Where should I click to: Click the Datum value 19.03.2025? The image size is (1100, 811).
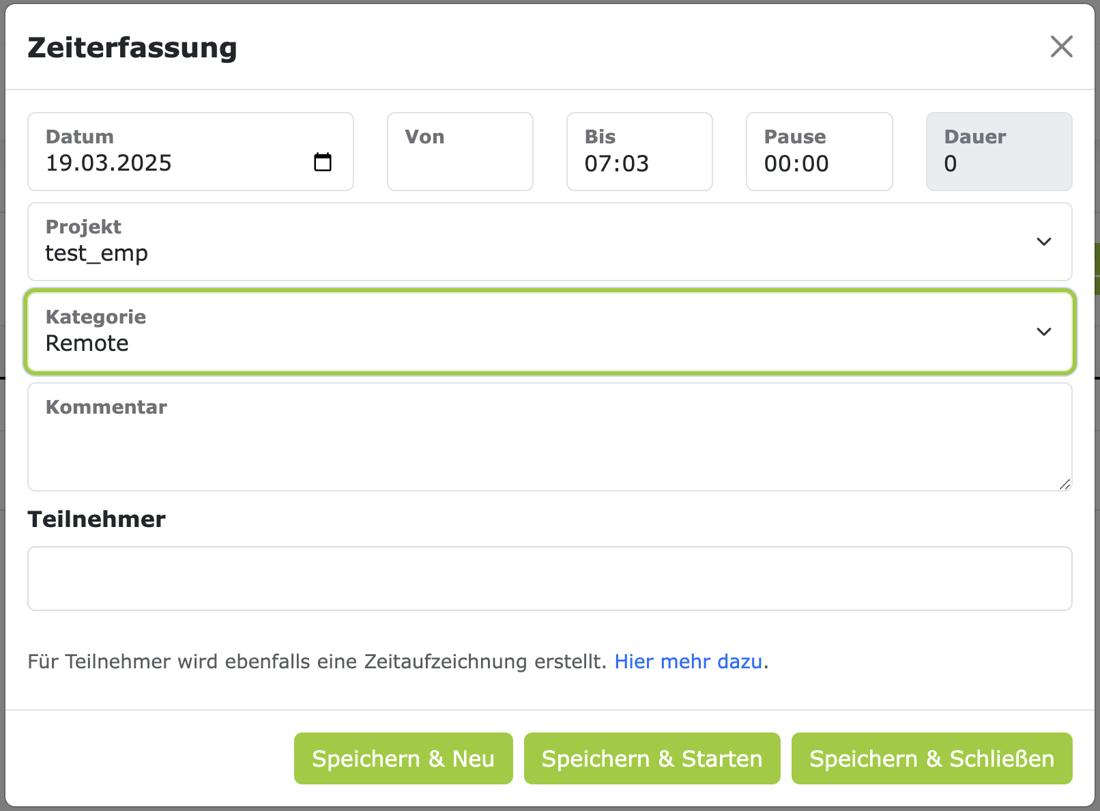coord(108,164)
